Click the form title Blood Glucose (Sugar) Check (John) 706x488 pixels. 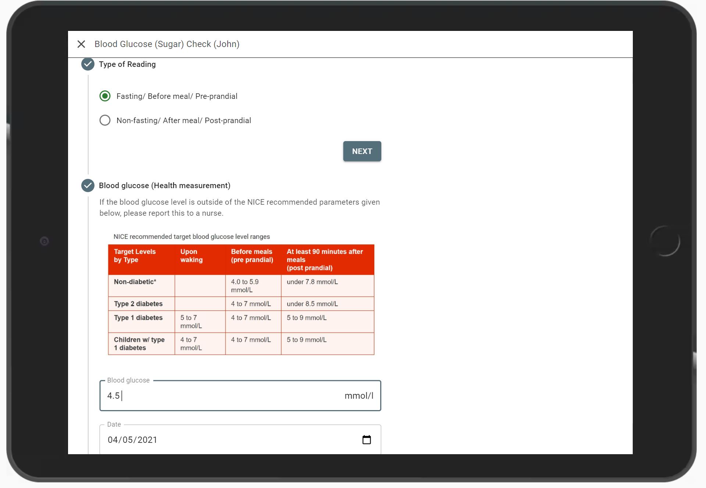[x=167, y=44]
